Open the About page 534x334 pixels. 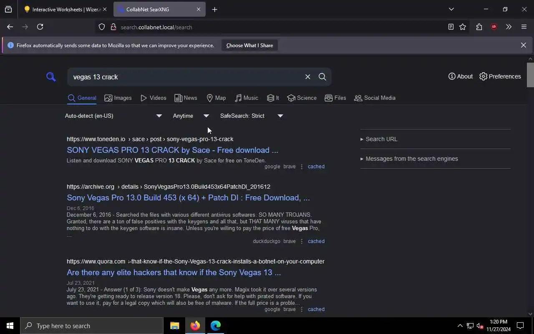[460, 76]
